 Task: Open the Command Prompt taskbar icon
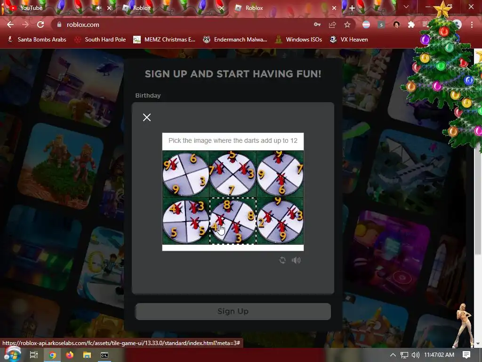(x=104, y=355)
